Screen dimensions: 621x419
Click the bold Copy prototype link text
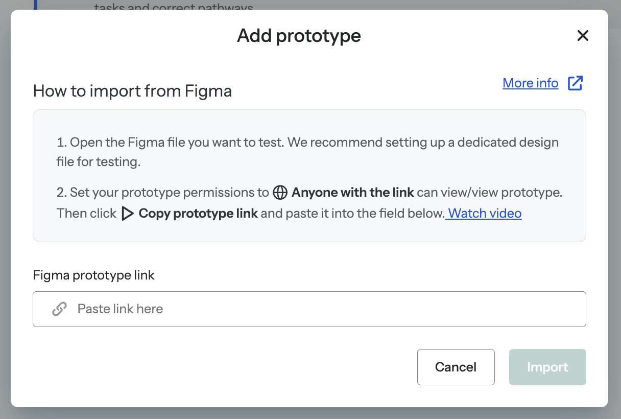click(x=198, y=213)
